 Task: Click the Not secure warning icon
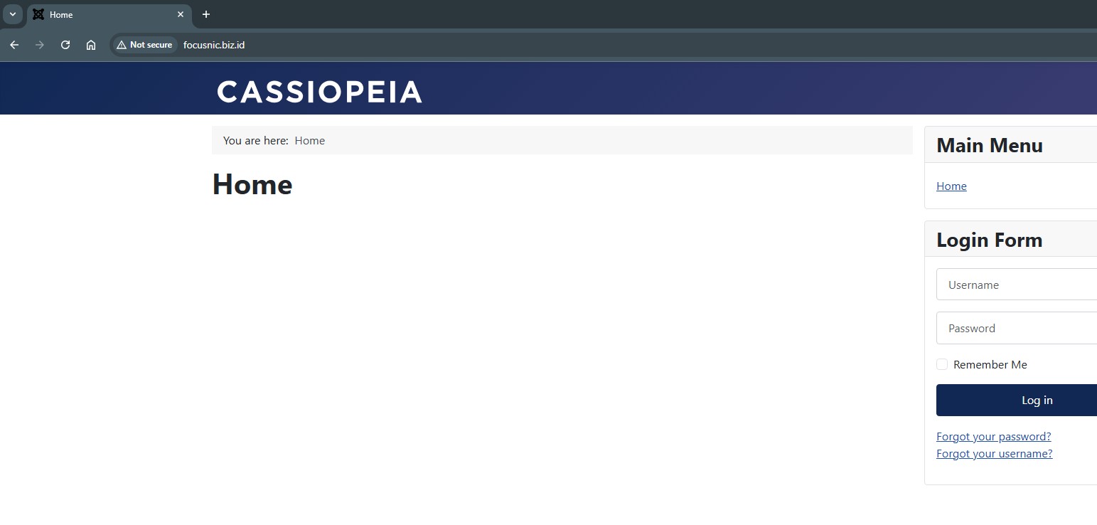click(x=122, y=45)
